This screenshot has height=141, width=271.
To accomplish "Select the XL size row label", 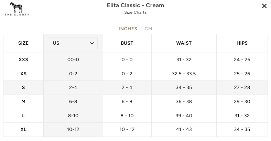I will 23,130.
